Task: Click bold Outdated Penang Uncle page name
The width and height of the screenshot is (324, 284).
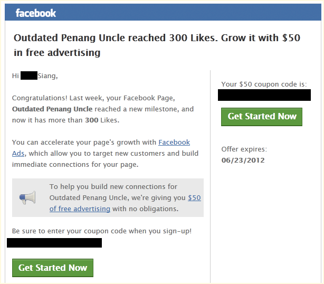Action: click(x=52, y=109)
